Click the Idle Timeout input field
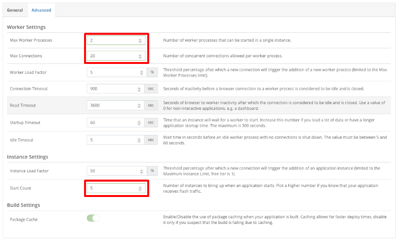Screen dimensions: 399x241 (x=112, y=140)
